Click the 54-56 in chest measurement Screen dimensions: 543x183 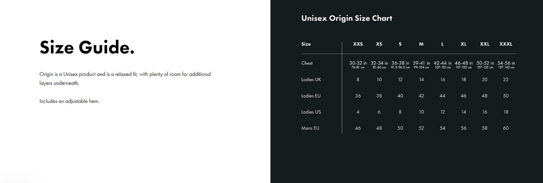[506, 64]
